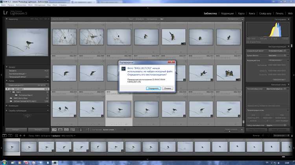Switch to Survey view in the toolbar
Viewport: 295px width, 165px height.
coord(73,130)
